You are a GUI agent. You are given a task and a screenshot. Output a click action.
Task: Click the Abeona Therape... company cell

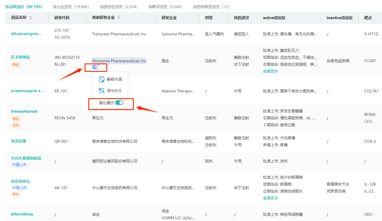[178, 91]
